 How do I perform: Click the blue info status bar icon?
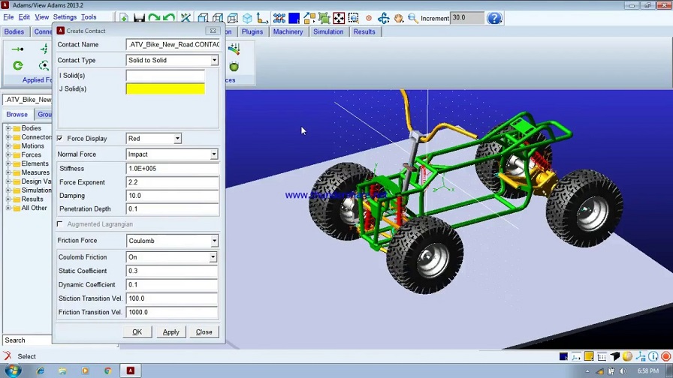(x=653, y=356)
